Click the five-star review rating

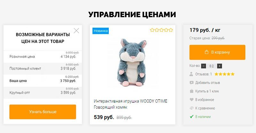225,74
